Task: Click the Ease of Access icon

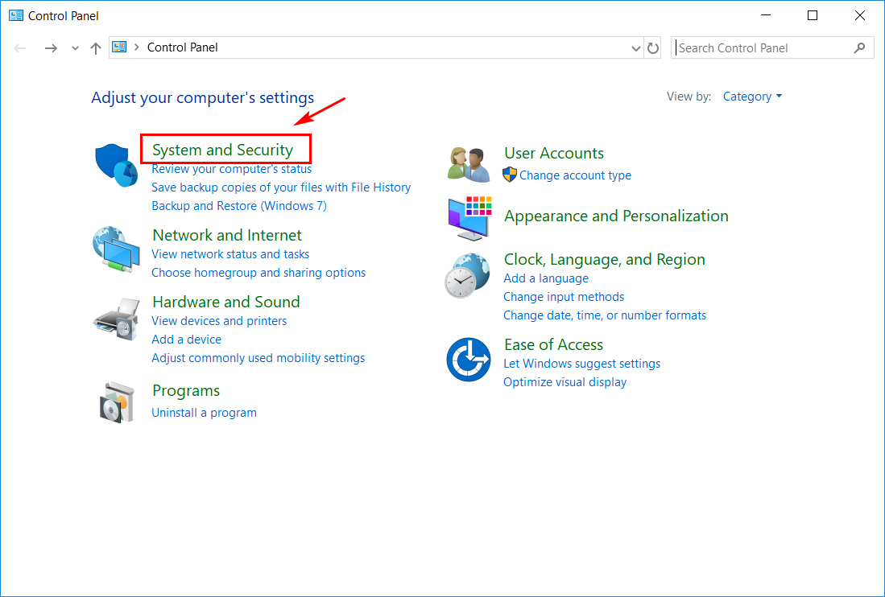Action: pos(468,360)
